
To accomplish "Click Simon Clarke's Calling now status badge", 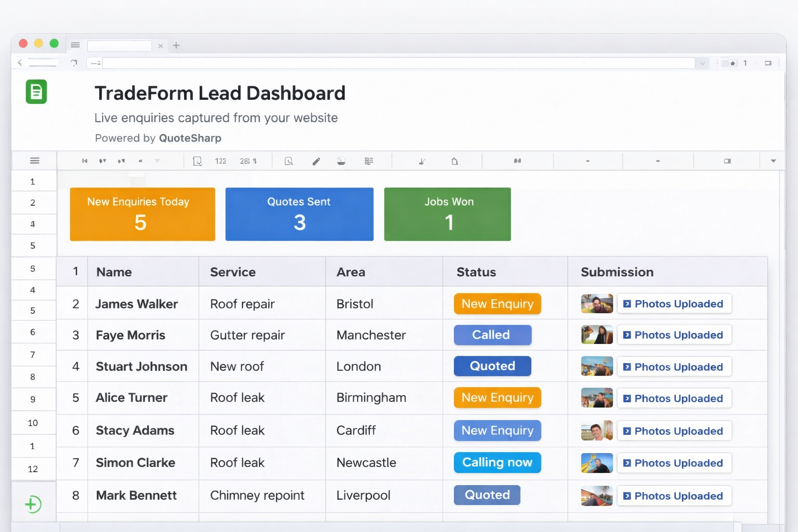I will 497,462.
